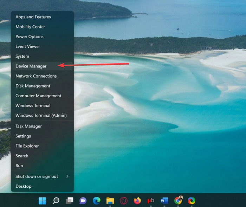The height and width of the screenshot is (207, 246).
Task: Open Apps and Features
Action: (43, 17)
